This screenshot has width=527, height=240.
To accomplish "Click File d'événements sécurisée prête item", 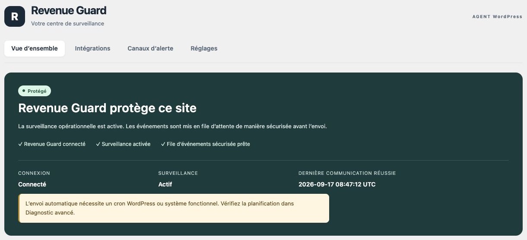I will pos(206,144).
